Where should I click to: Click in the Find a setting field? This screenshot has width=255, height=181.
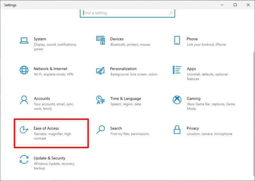tap(127, 13)
